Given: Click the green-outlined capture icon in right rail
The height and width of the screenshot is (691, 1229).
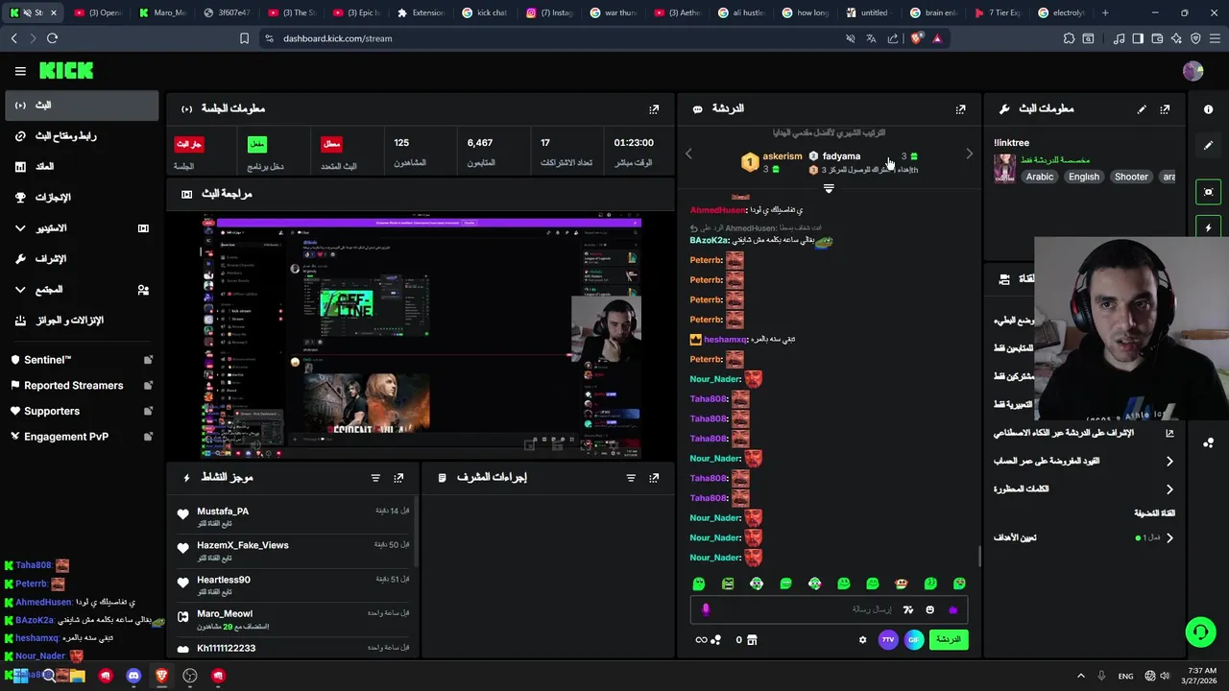Looking at the screenshot, I should 1208,192.
